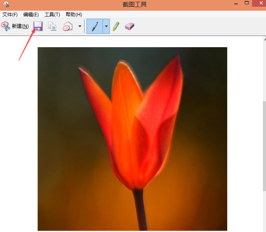This screenshot has width=266, height=232.
Task: Open the 编辑(E) menu
Action: click(31, 15)
